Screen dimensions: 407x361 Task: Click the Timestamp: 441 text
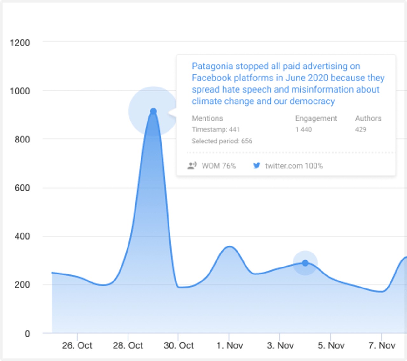(x=216, y=129)
